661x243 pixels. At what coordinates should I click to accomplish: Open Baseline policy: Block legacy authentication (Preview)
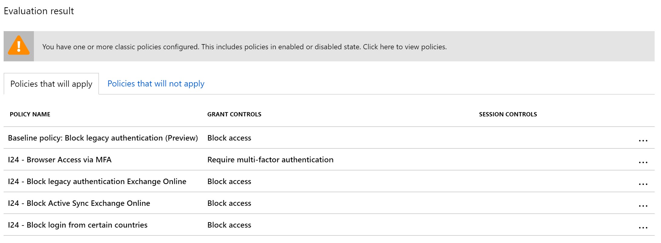(103, 138)
